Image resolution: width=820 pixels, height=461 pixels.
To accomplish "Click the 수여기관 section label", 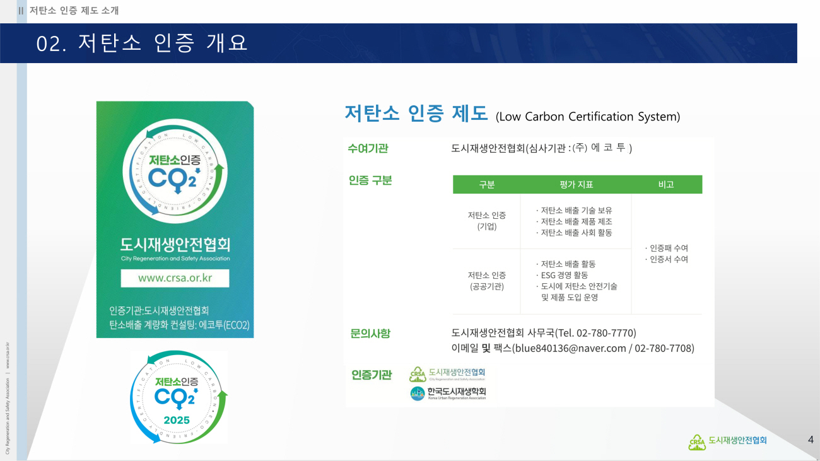I will click(368, 149).
